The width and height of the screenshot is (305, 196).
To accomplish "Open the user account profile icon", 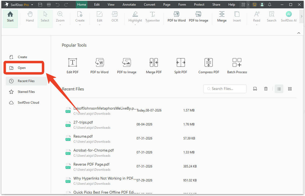I will coord(262,5).
